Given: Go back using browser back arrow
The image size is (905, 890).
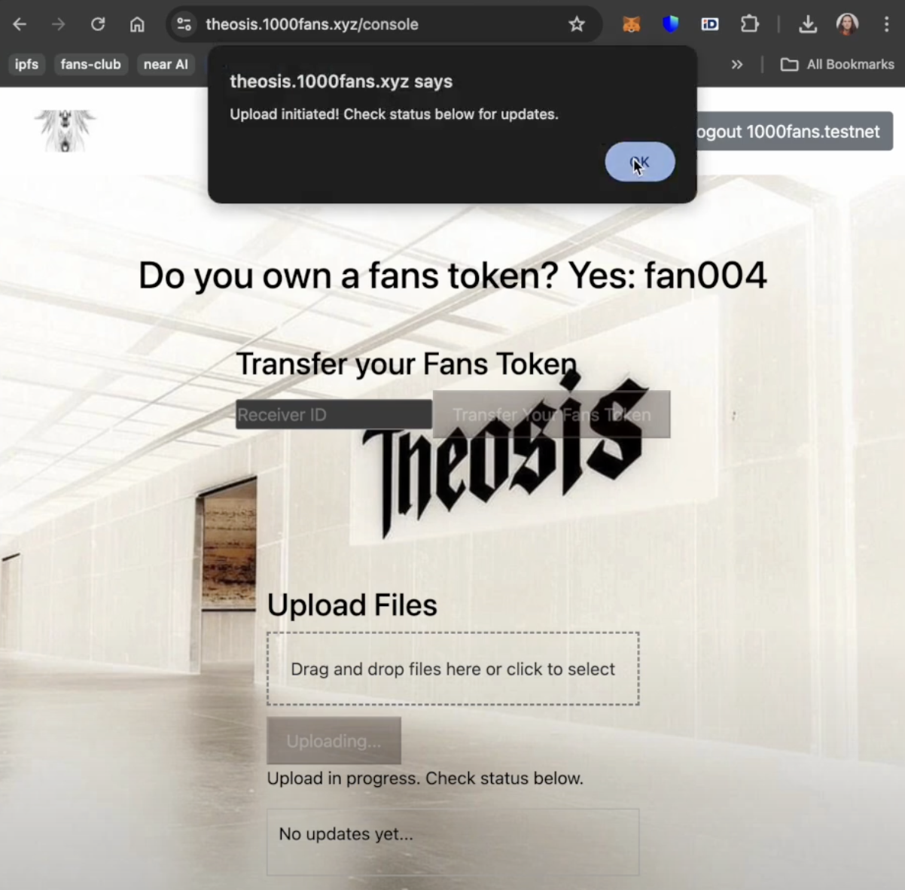Looking at the screenshot, I should click(20, 24).
